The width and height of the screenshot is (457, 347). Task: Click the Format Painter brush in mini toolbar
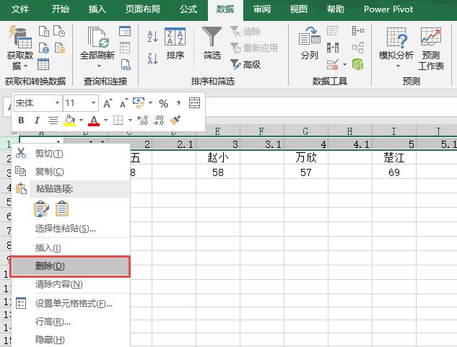[x=175, y=120]
